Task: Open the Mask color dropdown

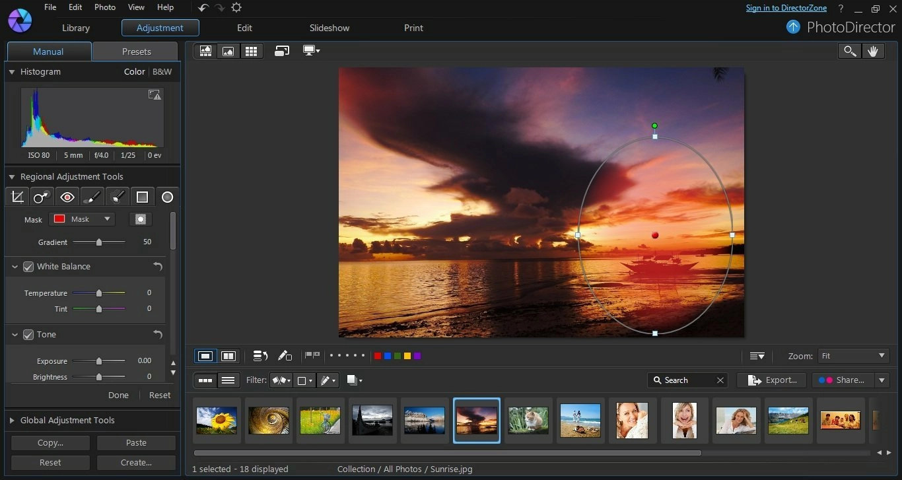Action: (83, 219)
